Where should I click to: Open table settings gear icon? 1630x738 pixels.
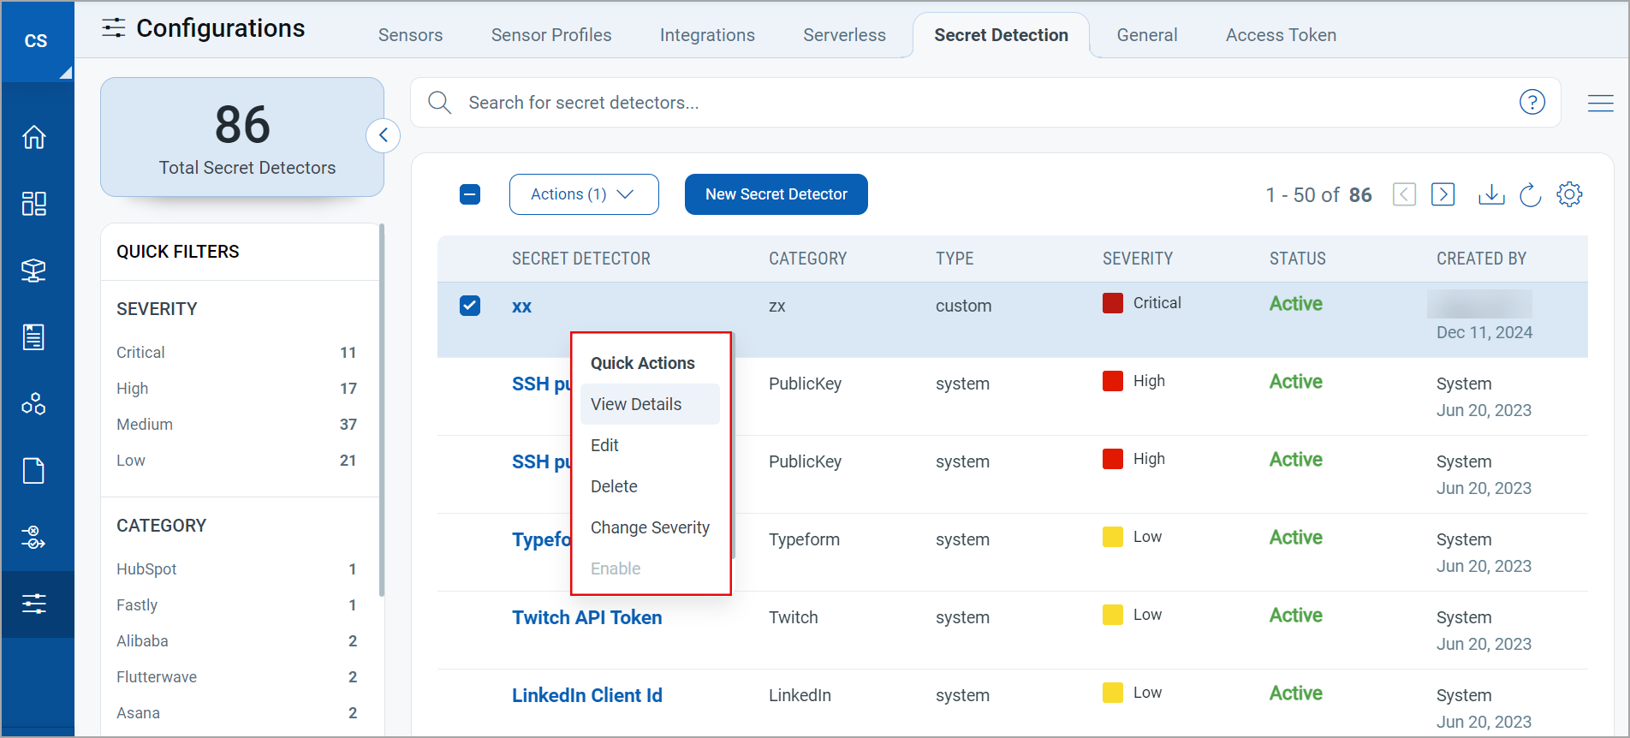1569,194
